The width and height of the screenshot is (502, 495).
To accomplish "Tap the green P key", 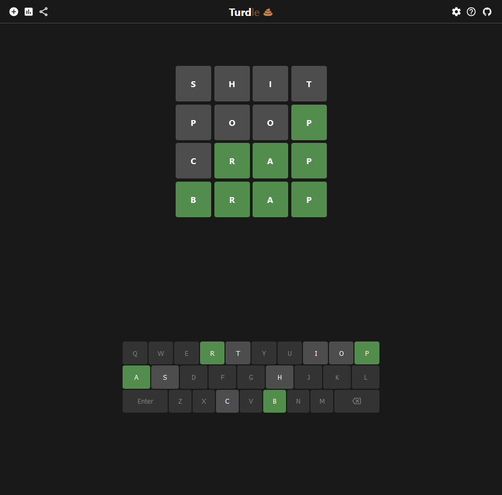I will click(367, 353).
